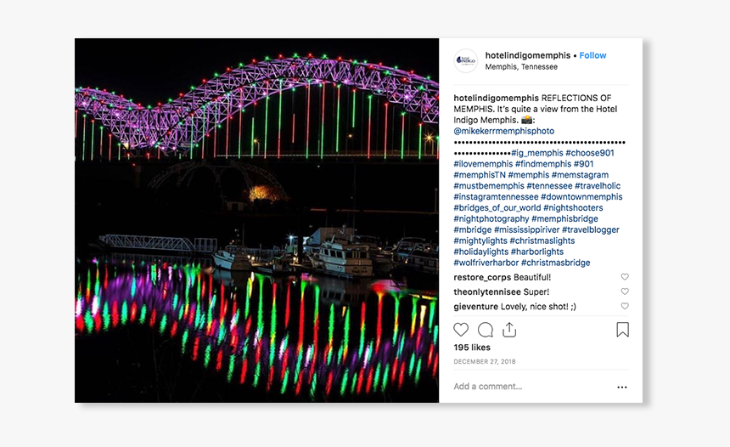Screen dimensions: 730x447
Task: Open the #christmasbridge hashtag
Action: [555, 263]
